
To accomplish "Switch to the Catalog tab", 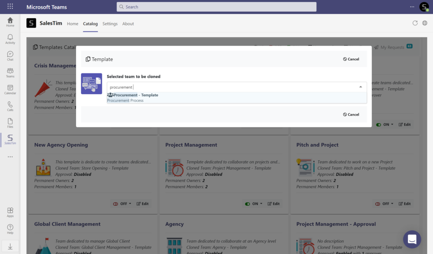I will (90, 24).
